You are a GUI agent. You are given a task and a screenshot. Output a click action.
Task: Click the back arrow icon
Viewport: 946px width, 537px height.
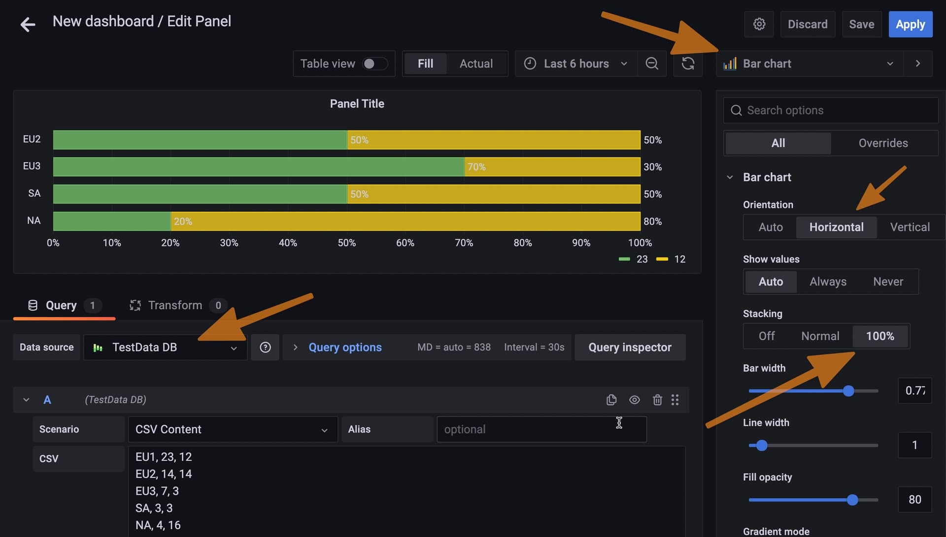28,24
